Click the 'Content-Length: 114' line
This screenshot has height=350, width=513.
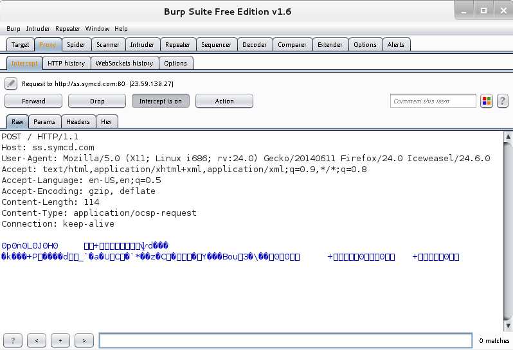50,202
